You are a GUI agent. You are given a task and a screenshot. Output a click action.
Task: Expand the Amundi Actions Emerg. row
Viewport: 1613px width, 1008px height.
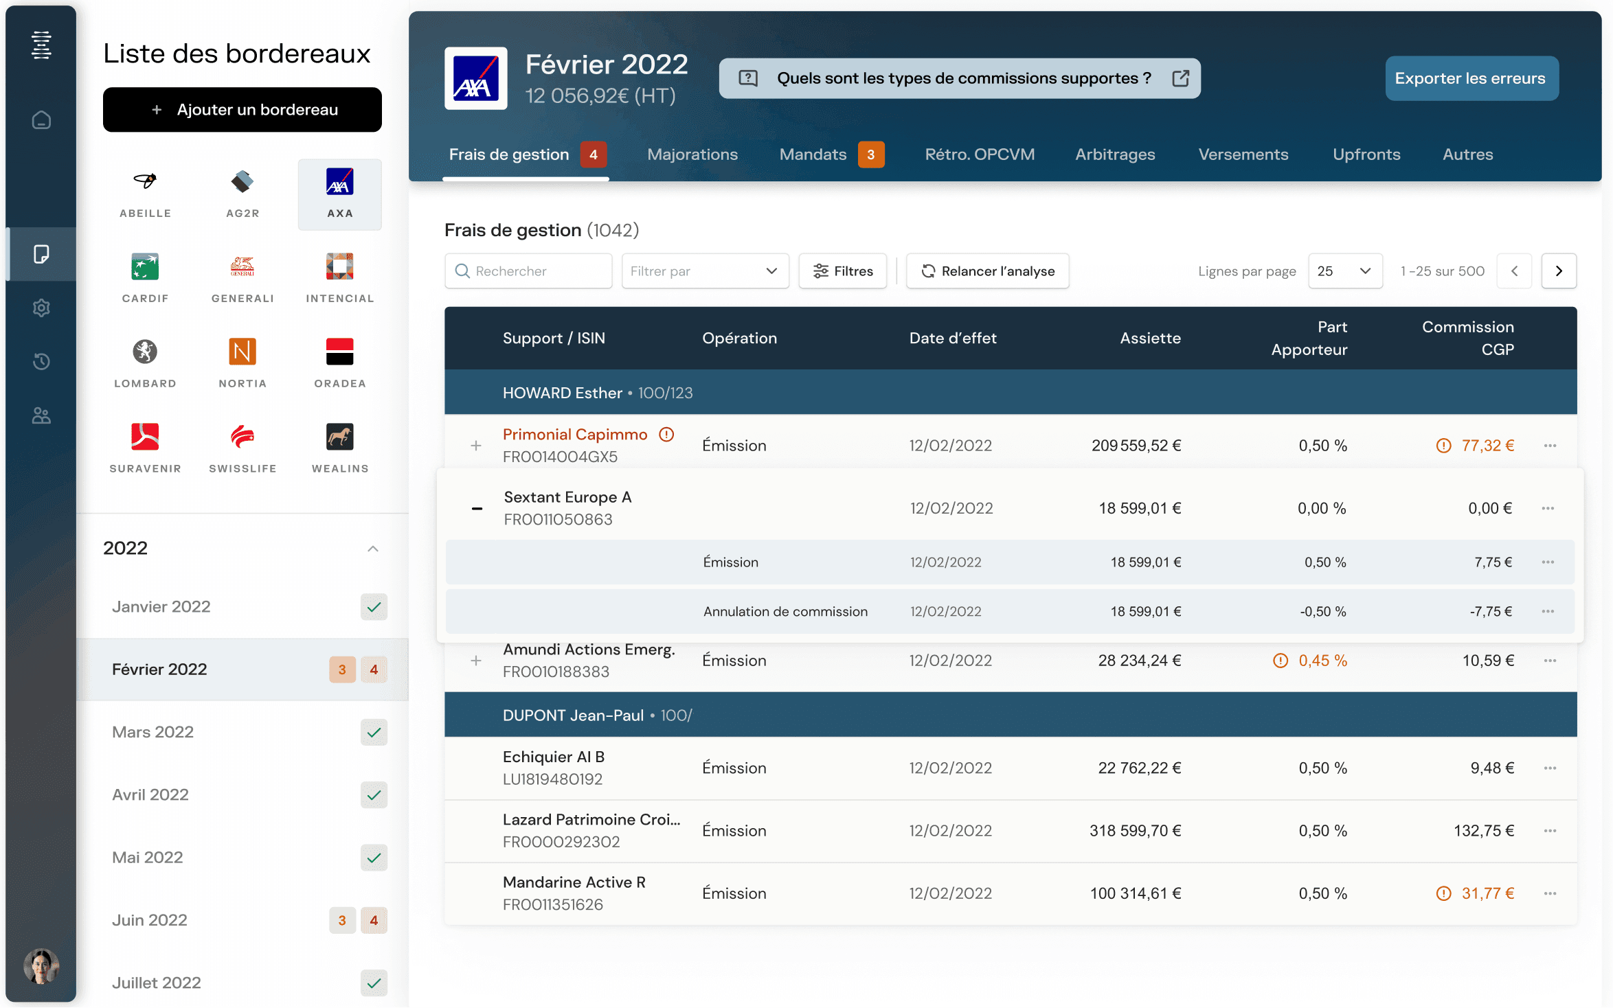(x=476, y=661)
